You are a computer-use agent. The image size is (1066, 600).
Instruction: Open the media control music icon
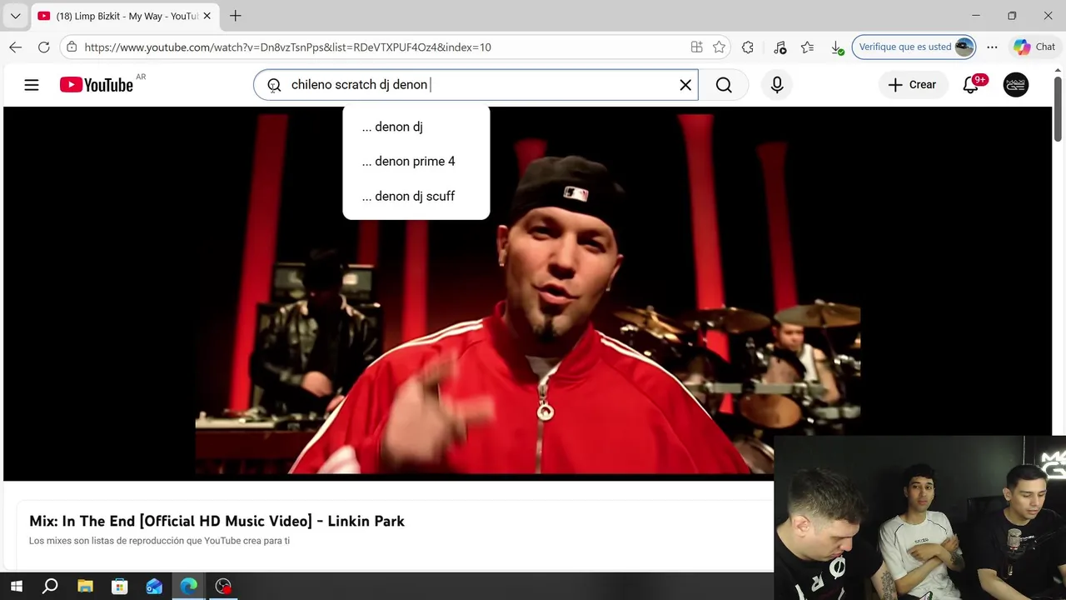coord(780,47)
